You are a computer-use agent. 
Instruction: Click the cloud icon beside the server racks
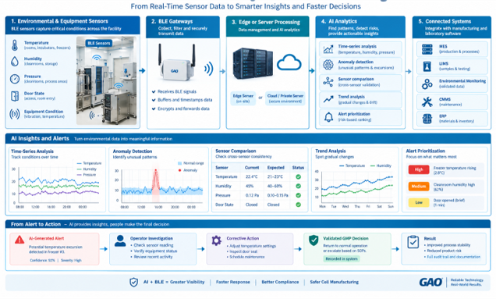click(289, 62)
